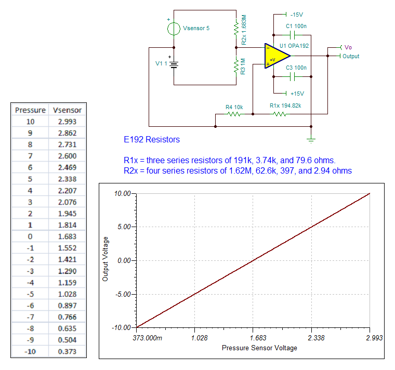The image size is (395, 370).
Task: Click the 10.00 y-axis tick label
Action: [122, 194]
